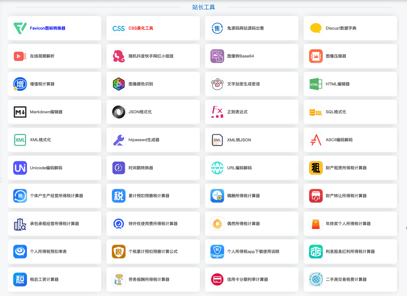Screen dimensions: 407x296
Task: Click the 在线视频解析 red play icon
Action: click(x=20, y=56)
